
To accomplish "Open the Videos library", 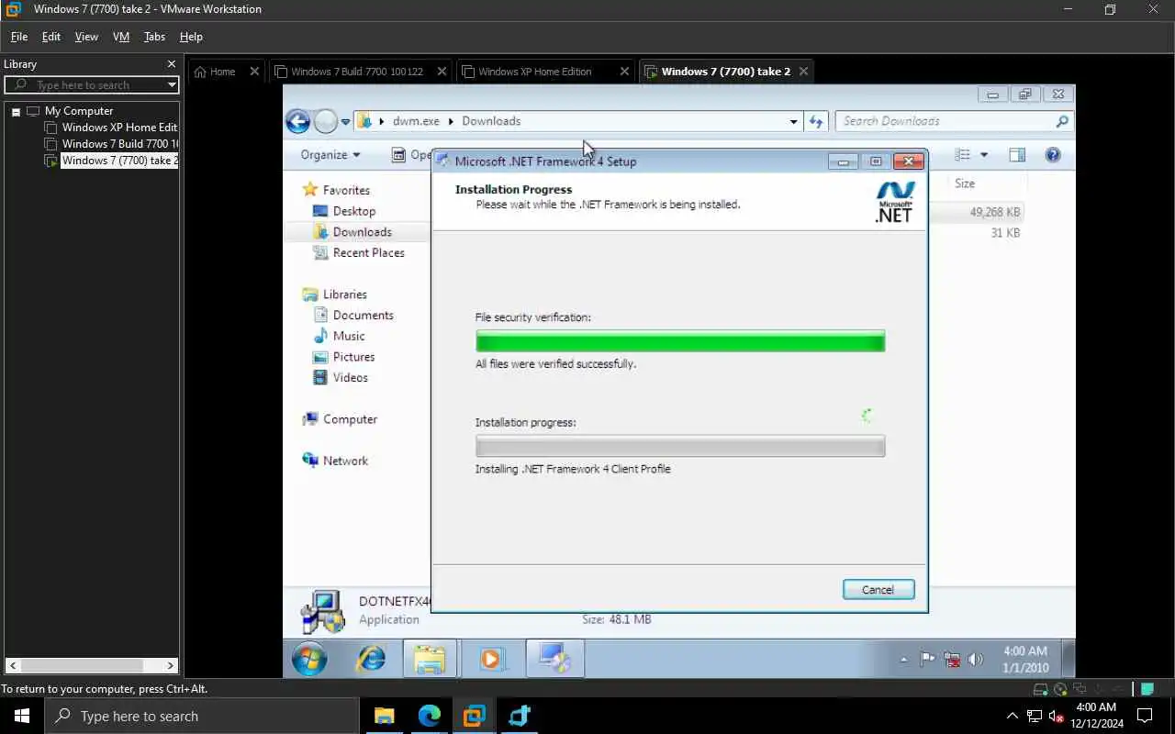I will point(350,377).
